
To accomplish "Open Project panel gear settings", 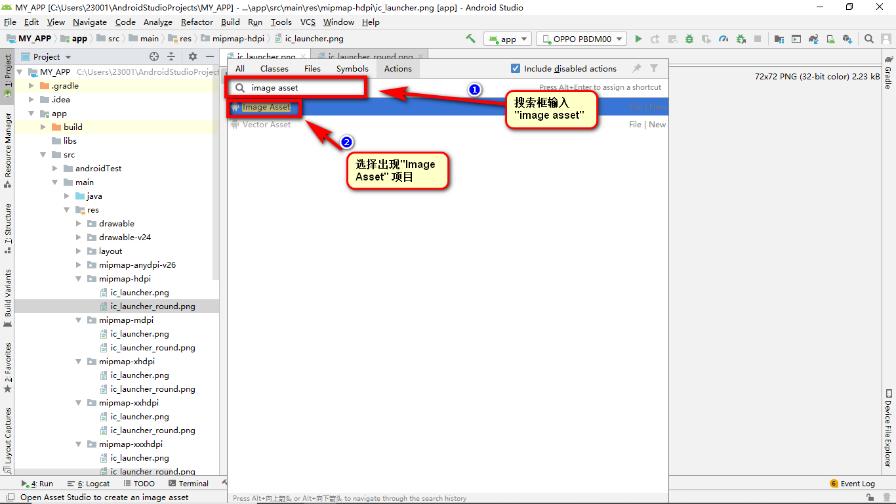I will 193,56.
